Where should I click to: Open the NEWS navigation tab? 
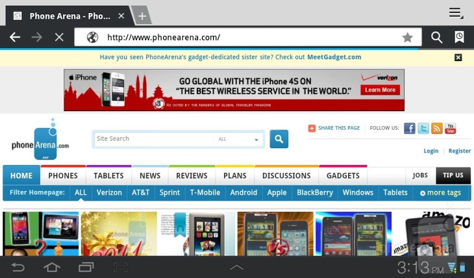150,175
